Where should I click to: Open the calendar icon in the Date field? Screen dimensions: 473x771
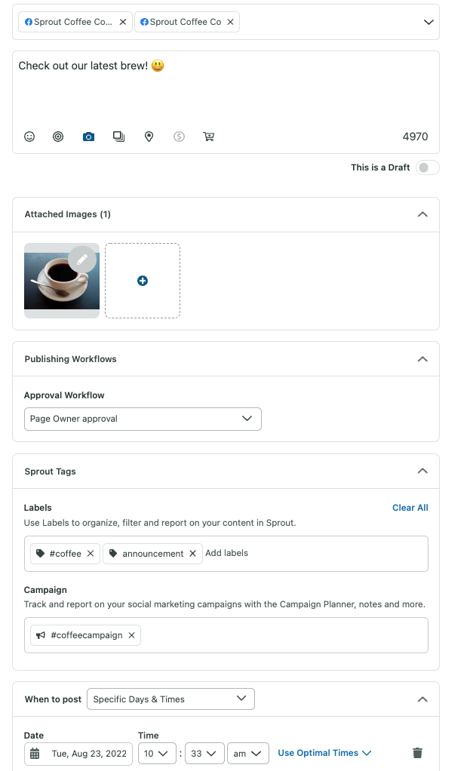click(36, 753)
